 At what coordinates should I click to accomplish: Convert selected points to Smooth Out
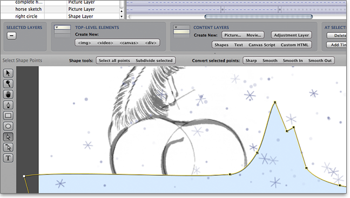pyautogui.click(x=320, y=60)
